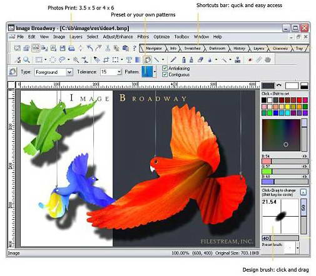Select the Paintbrush tool
This screenshot has width=316, height=276.
173,60
